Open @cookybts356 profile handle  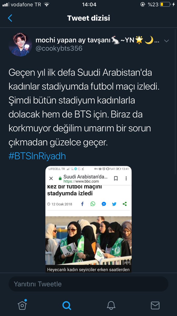[59, 48]
